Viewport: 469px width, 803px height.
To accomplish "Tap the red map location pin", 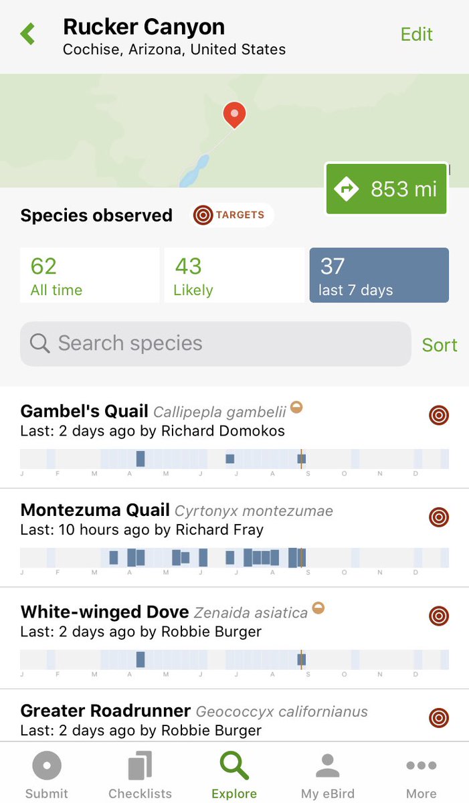I will pos(234,115).
